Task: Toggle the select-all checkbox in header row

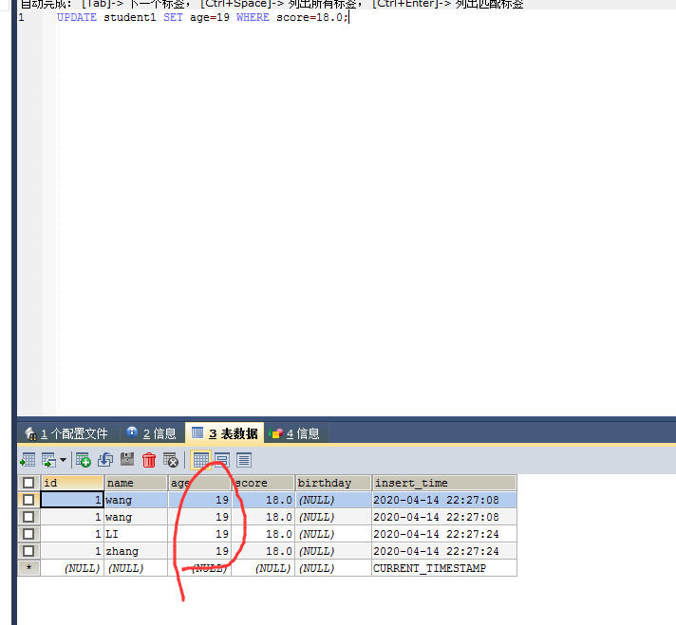Action: click(28, 483)
